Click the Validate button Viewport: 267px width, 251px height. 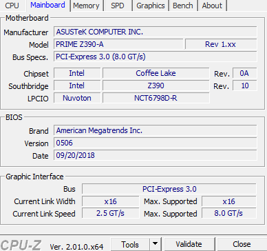189,245
